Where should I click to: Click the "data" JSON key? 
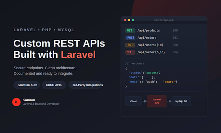(134, 77)
